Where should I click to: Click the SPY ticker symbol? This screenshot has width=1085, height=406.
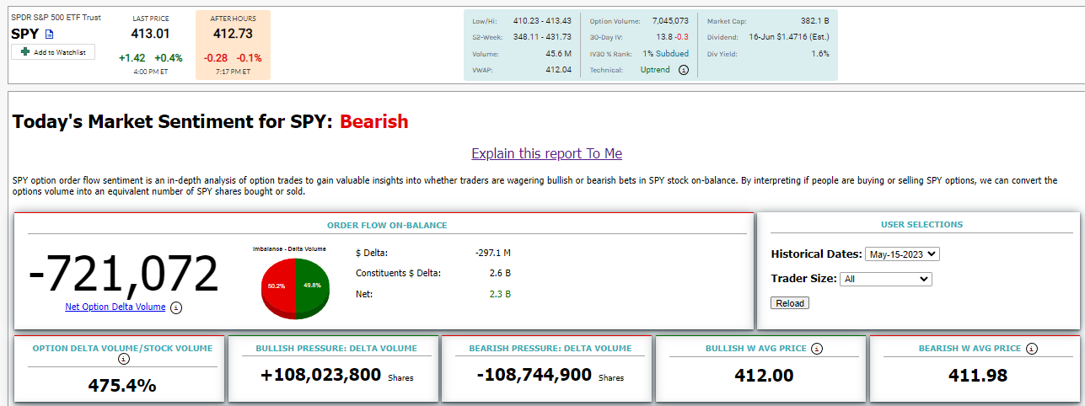(24, 34)
